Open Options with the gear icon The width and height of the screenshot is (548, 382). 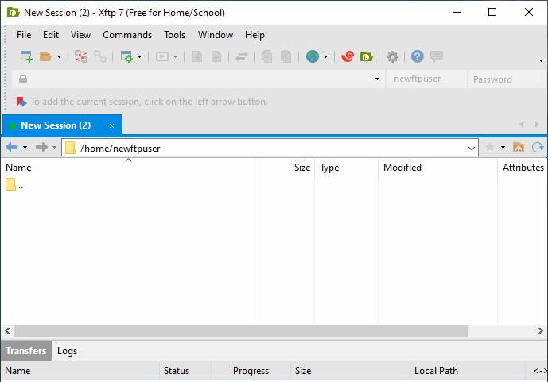coord(392,56)
